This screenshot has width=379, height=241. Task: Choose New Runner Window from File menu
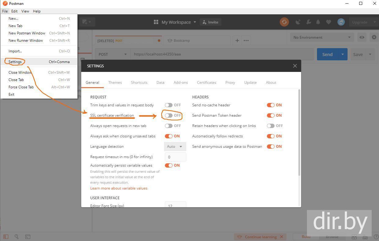(39, 41)
